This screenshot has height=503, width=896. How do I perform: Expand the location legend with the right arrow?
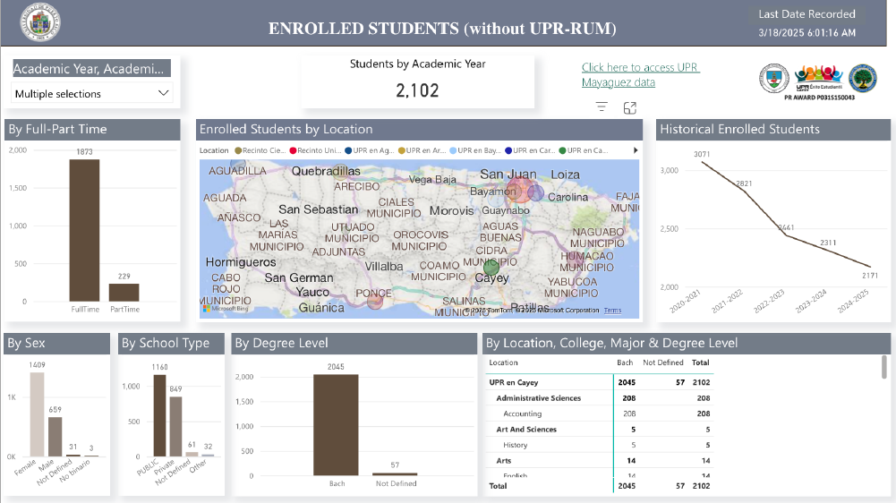636,150
